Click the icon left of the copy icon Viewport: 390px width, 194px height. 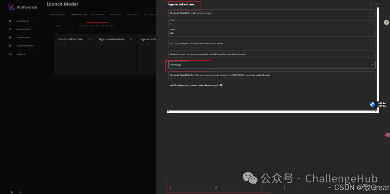point(371,4)
